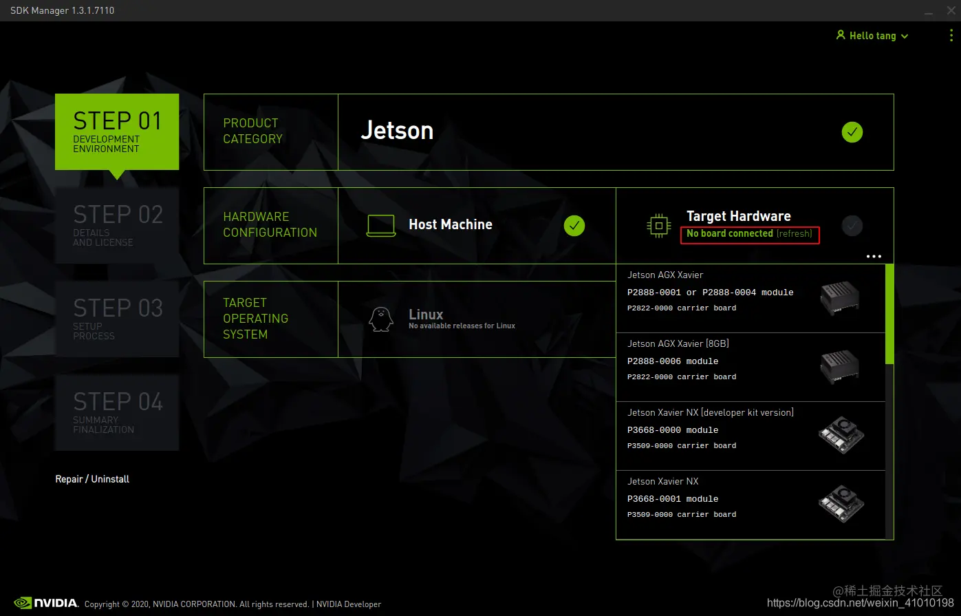The height and width of the screenshot is (616, 961).
Task: Click "No available releases for Linux" text
Action: 462,326
